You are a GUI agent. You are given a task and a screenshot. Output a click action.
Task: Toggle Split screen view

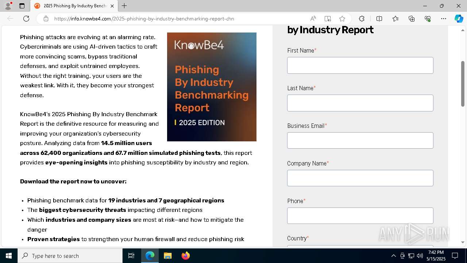pyautogui.click(x=379, y=19)
